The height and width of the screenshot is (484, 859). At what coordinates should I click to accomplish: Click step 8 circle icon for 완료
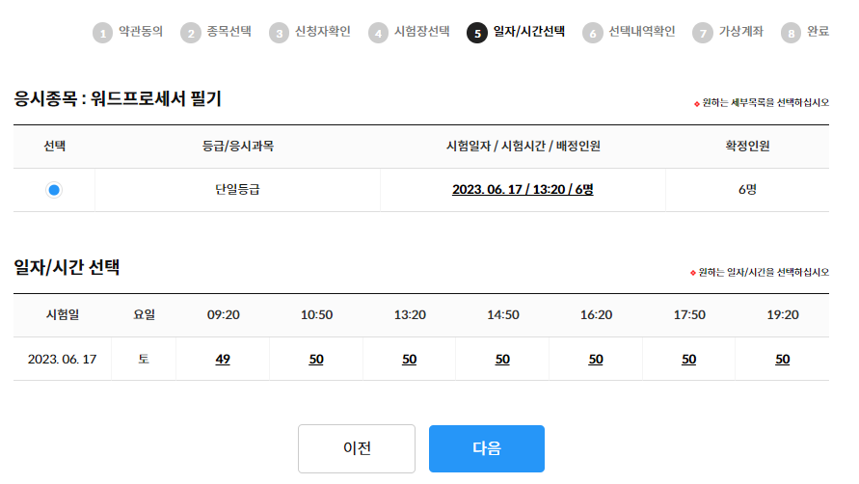(791, 33)
